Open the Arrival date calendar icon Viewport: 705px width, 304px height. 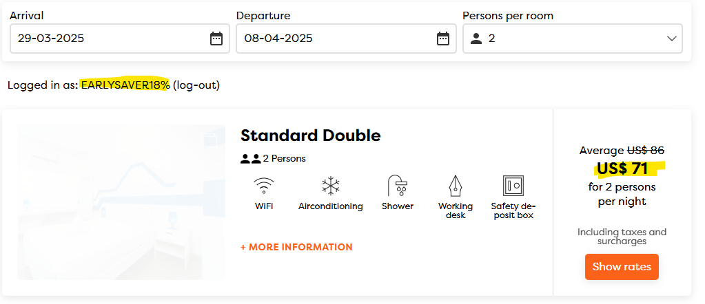tap(216, 39)
